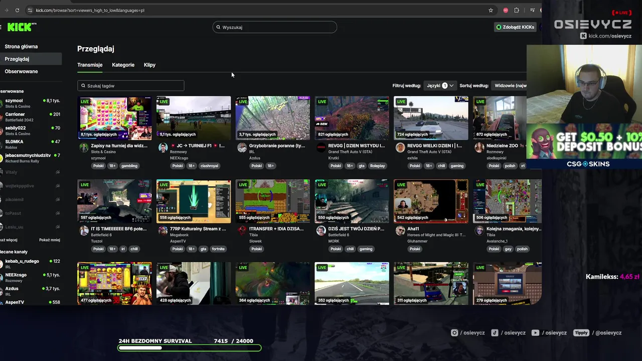Open sebily022 in the followed channels list
642x361 pixels.
click(30, 130)
